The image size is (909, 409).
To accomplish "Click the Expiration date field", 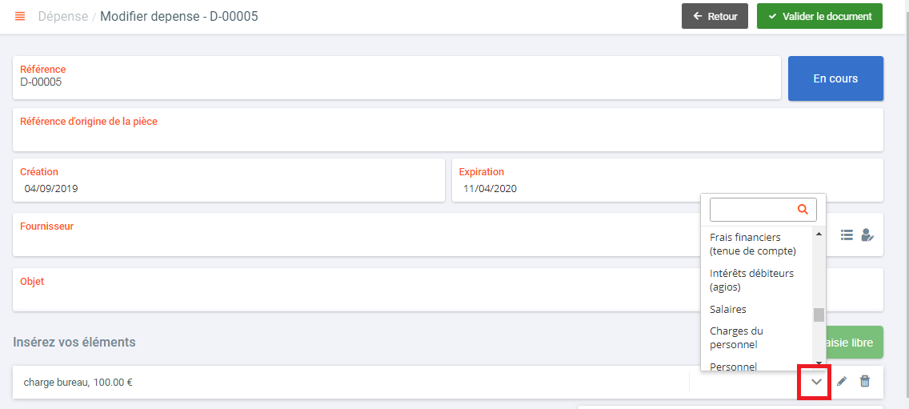I will point(667,180).
